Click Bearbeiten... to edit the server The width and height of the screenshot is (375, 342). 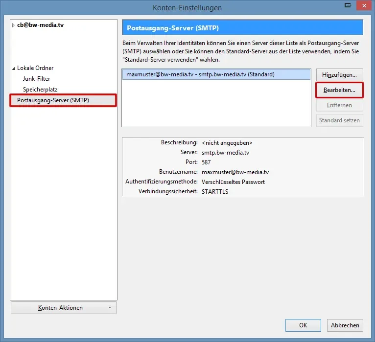(x=339, y=90)
